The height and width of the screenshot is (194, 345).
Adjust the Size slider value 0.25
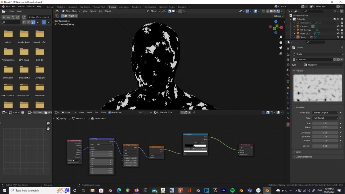(325, 123)
